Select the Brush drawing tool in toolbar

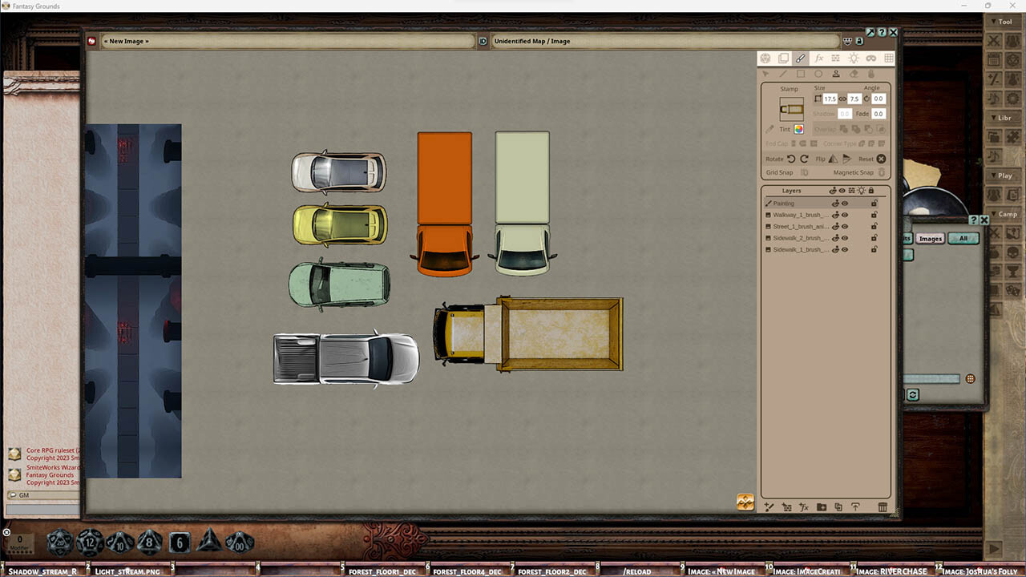point(800,58)
